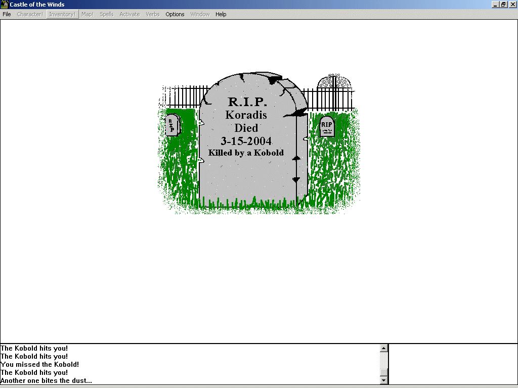Viewport: 518px width, 388px height.
Task: Click the Inventory! menu item
Action: pyautogui.click(x=62, y=14)
